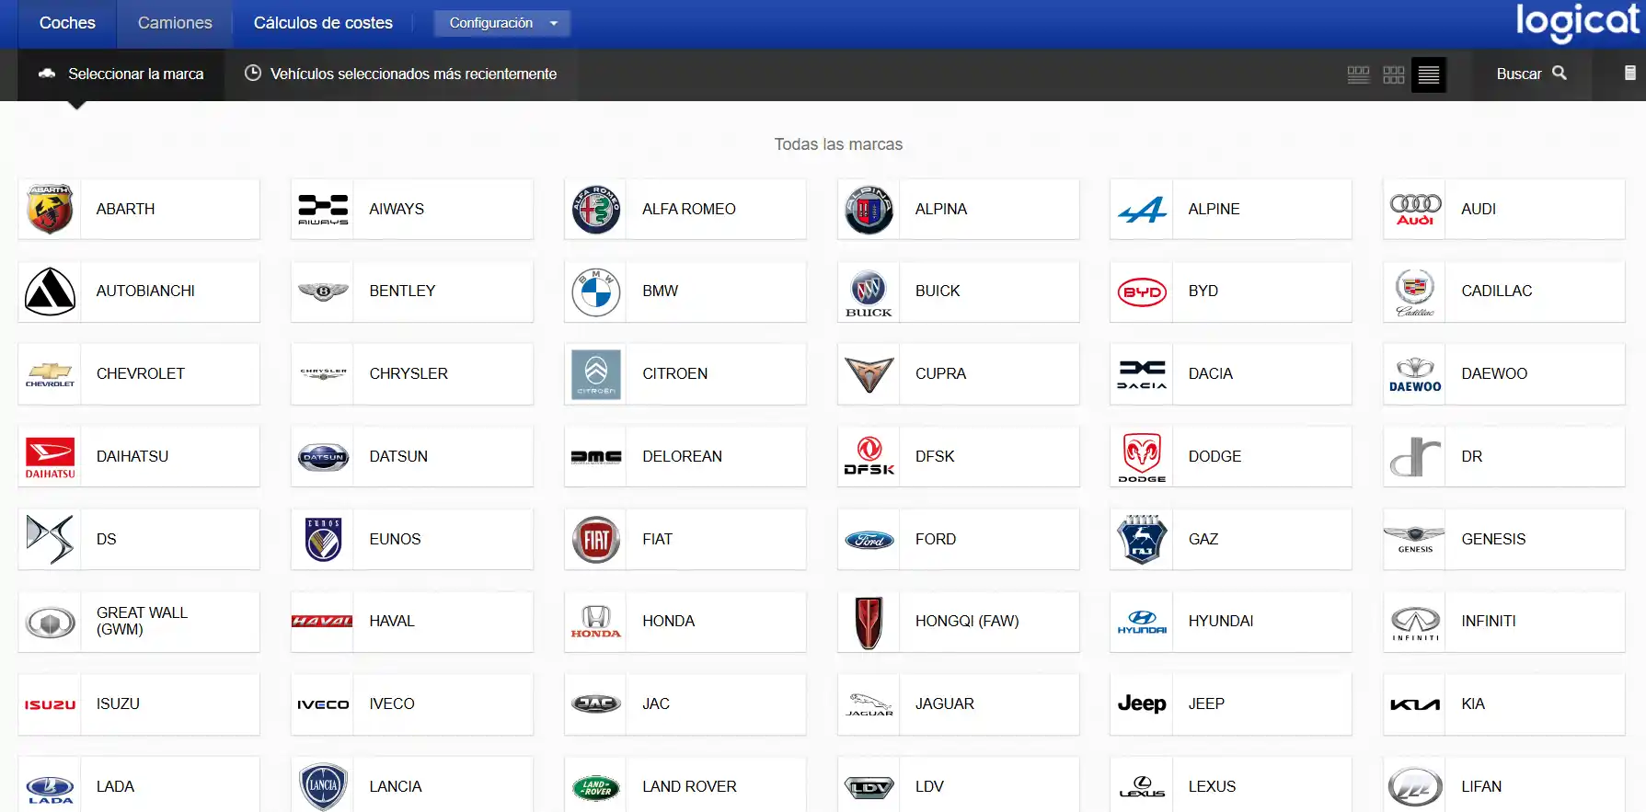
Task: Select the DACIA brand
Action: click(1231, 374)
